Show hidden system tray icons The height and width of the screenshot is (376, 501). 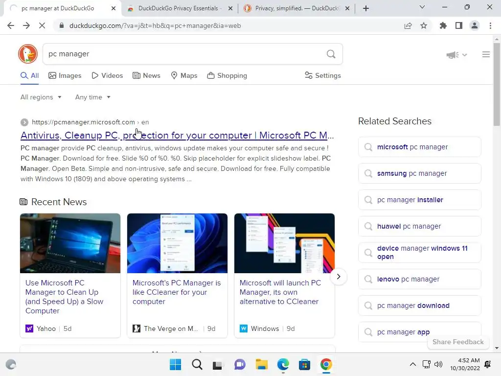coord(413,364)
